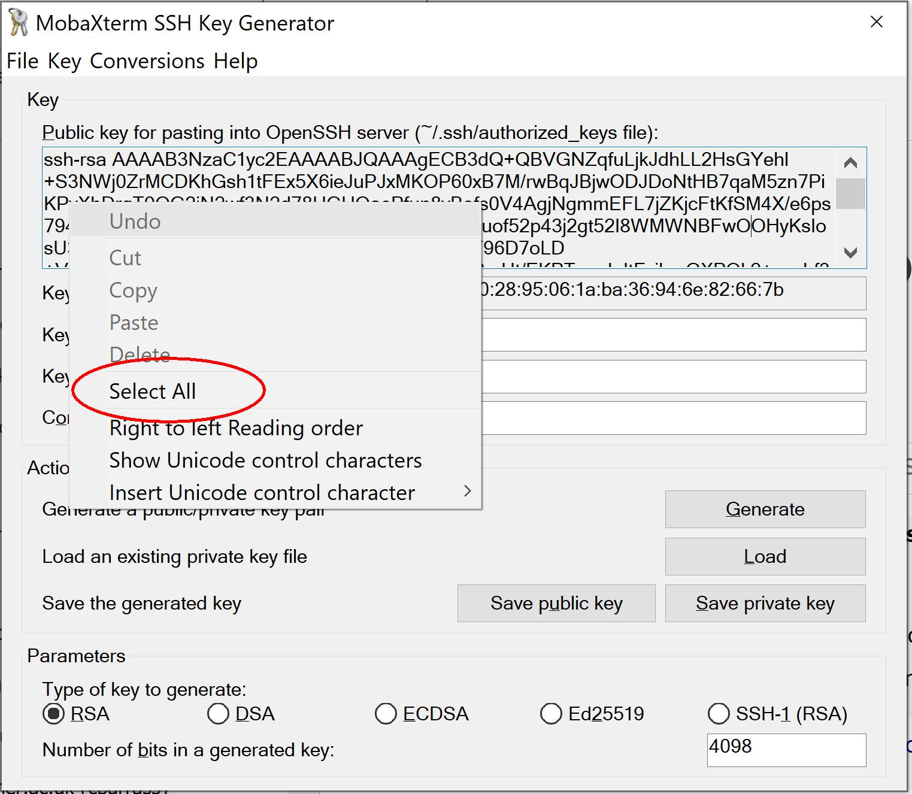This screenshot has height=794, width=912.
Task: Click the public key scroll up arrow
Action: (850, 162)
